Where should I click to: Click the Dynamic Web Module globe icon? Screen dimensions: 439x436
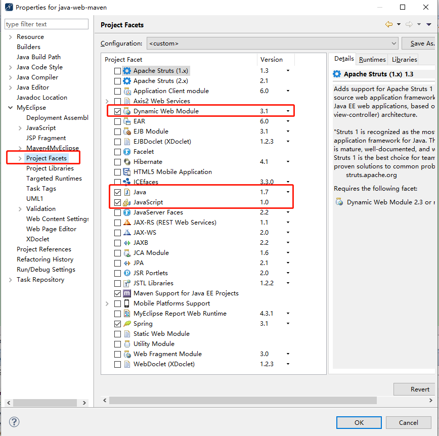point(127,111)
